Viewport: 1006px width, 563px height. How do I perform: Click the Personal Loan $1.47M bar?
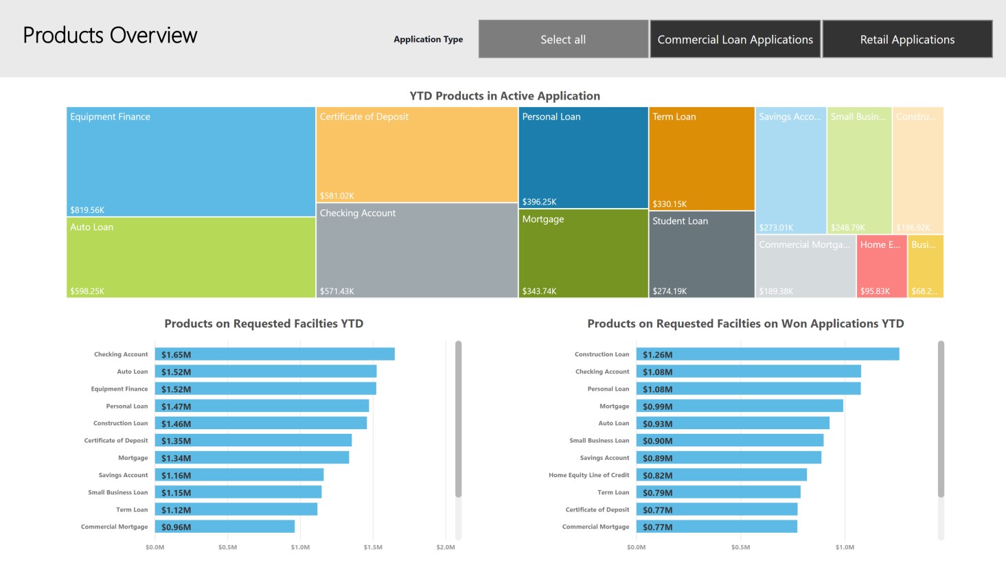pyautogui.click(x=262, y=406)
